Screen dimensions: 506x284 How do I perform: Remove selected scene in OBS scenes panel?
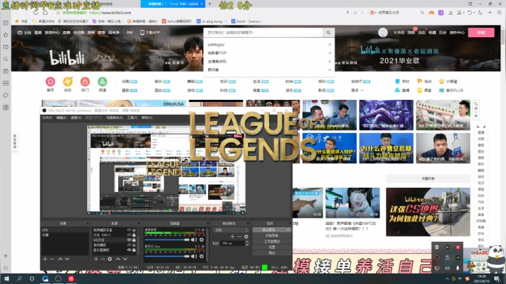pyautogui.click(x=52, y=259)
